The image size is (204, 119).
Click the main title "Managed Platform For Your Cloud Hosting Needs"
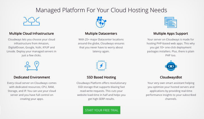101,10
